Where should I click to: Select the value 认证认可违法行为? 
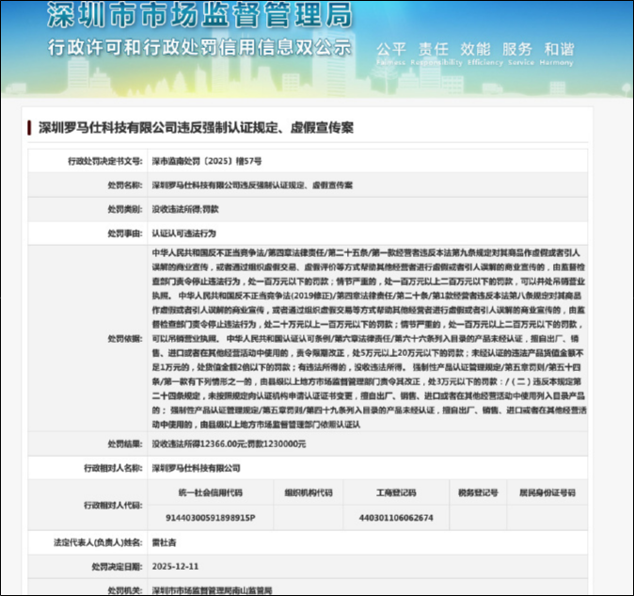184,234
